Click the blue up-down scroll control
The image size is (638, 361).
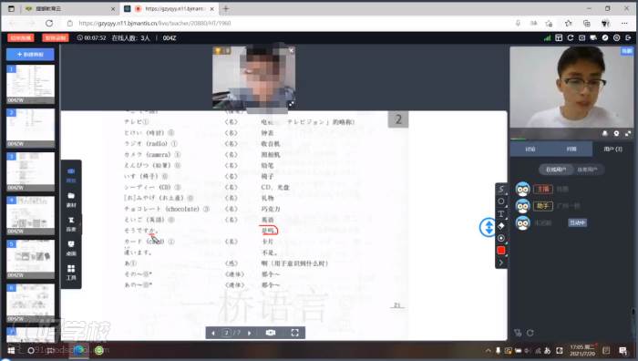click(x=489, y=227)
